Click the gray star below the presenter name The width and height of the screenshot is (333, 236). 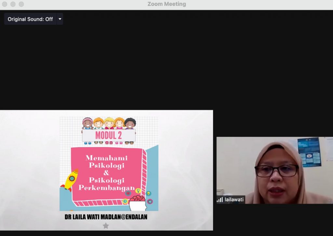coord(106,226)
